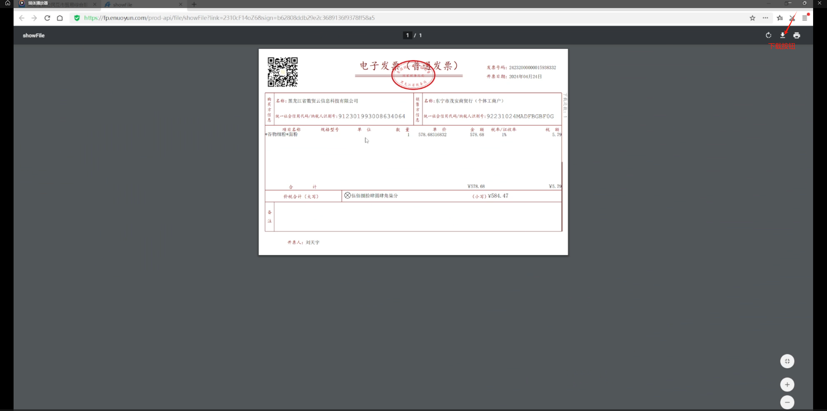
Task: Go to the browser home page
Action: [x=60, y=18]
